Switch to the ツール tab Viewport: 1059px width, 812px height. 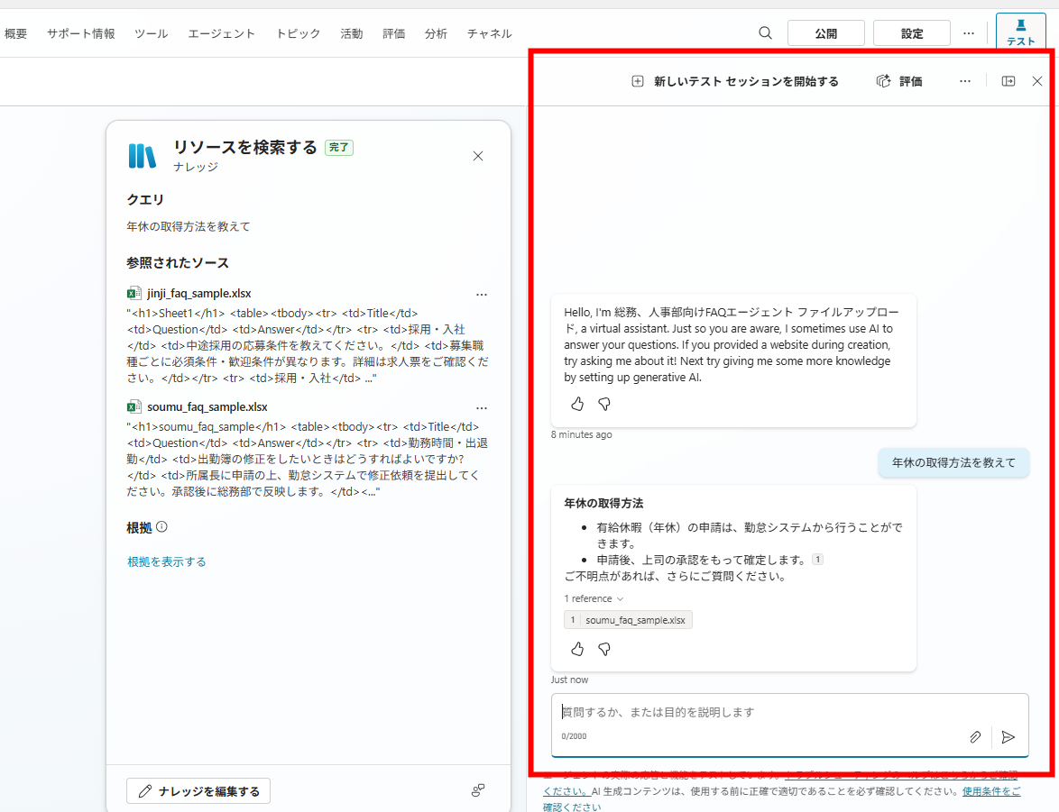[x=152, y=33]
